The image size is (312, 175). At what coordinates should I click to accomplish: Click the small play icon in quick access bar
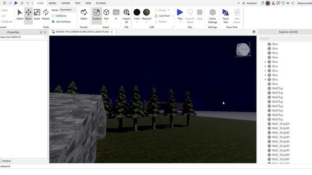pos(16,3)
